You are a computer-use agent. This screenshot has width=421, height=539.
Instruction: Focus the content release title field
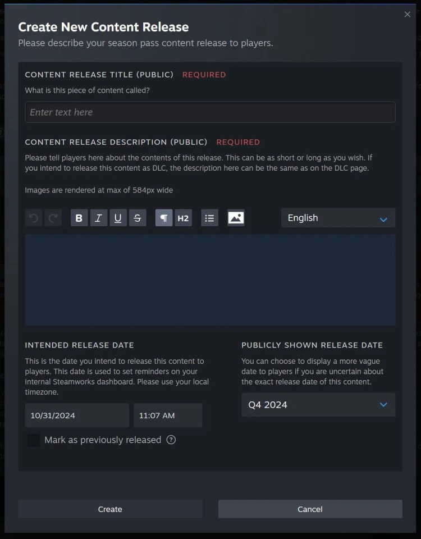tap(210, 112)
